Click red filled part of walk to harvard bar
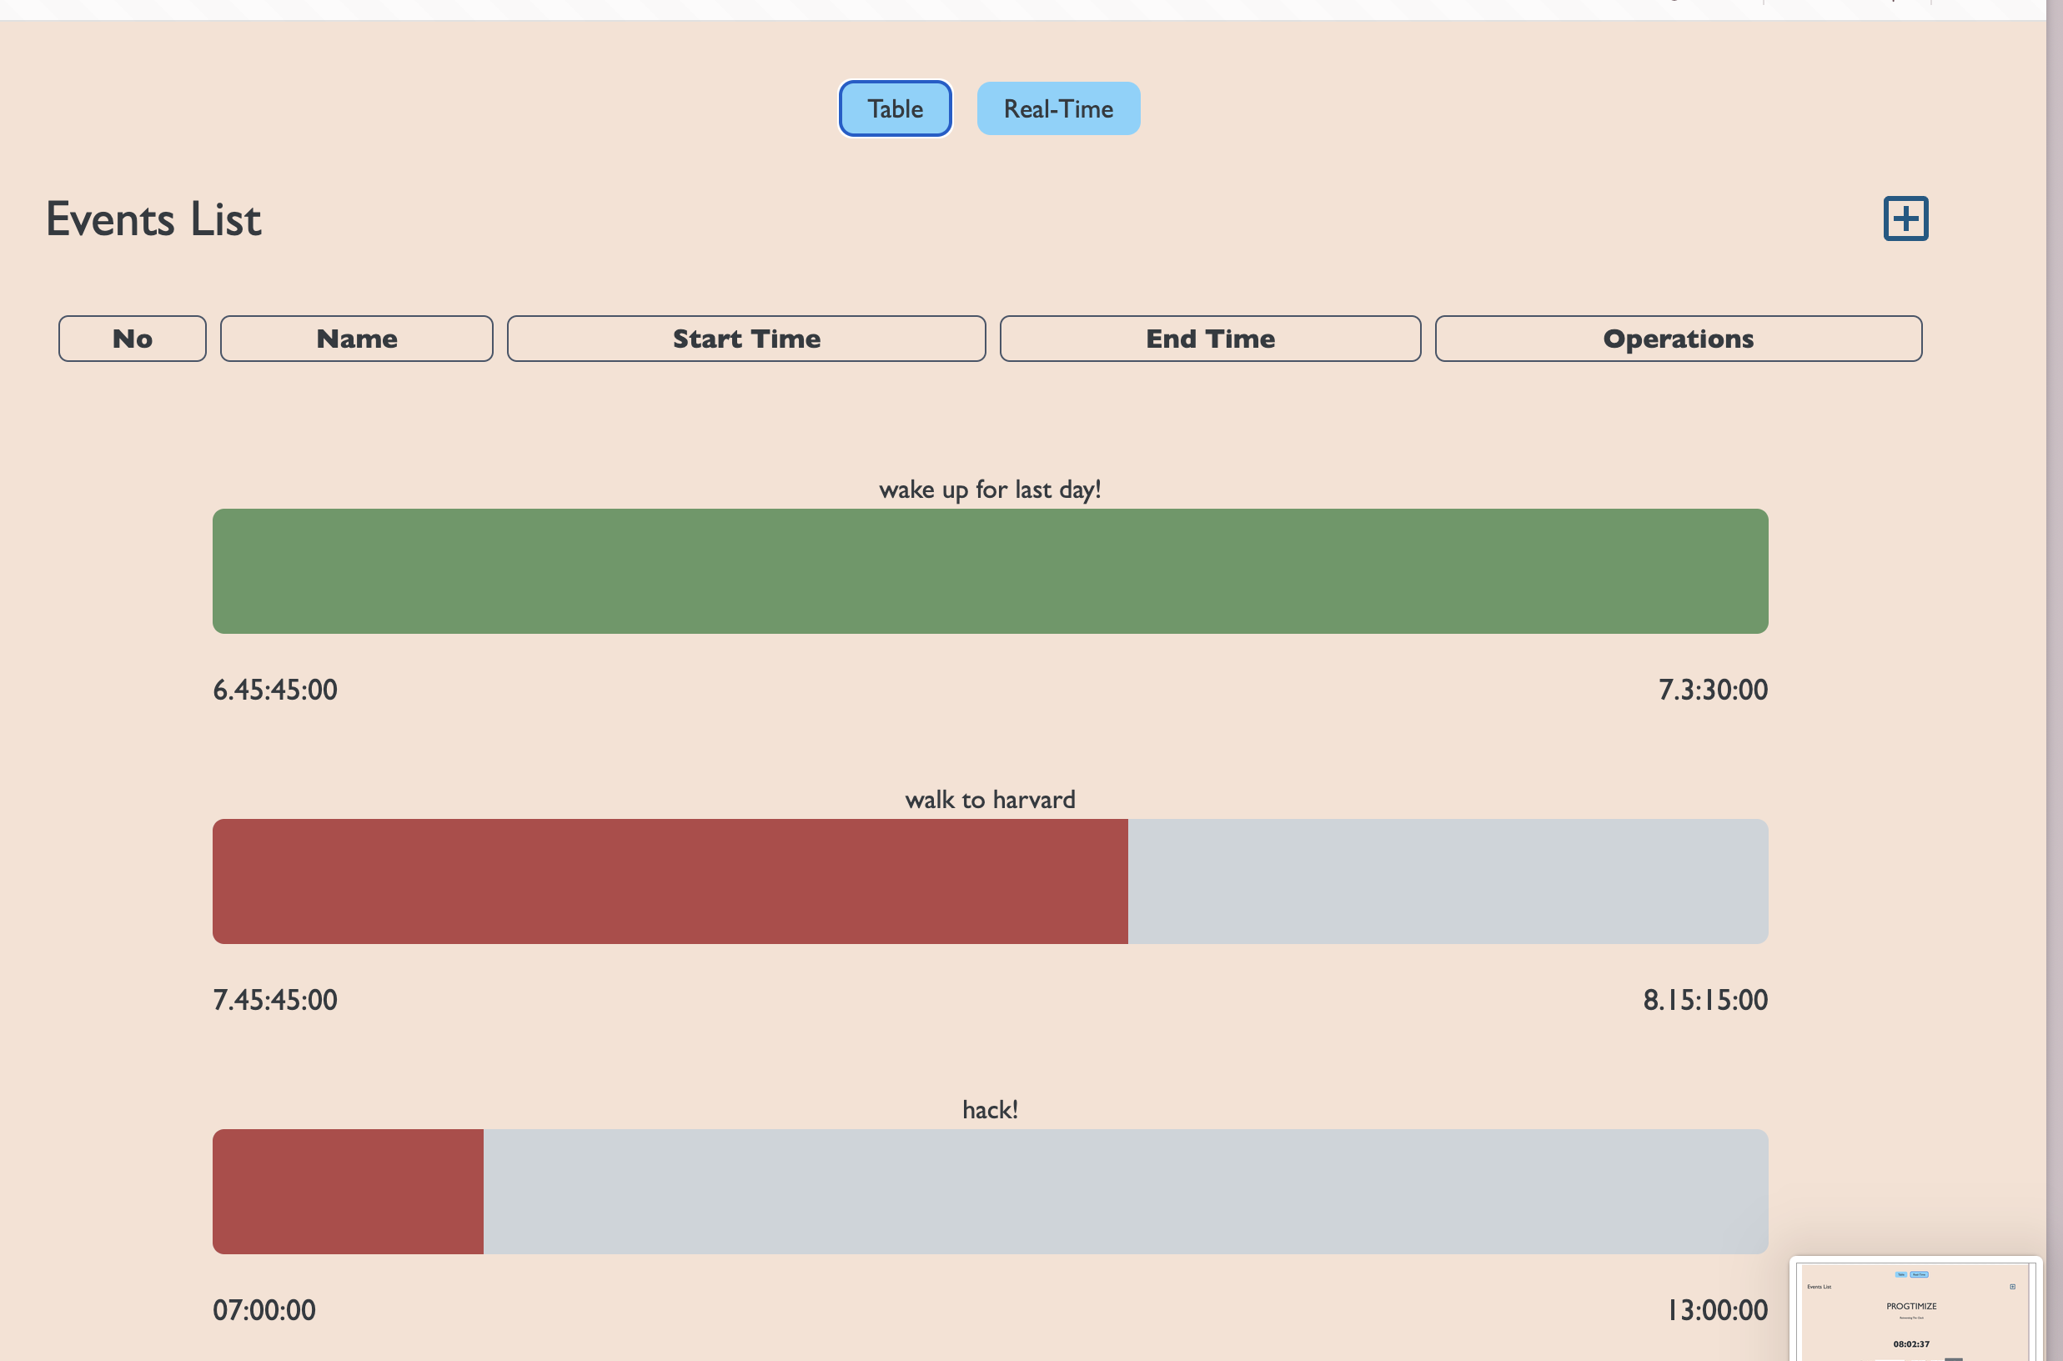The height and width of the screenshot is (1361, 2063). [x=669, y=881]
